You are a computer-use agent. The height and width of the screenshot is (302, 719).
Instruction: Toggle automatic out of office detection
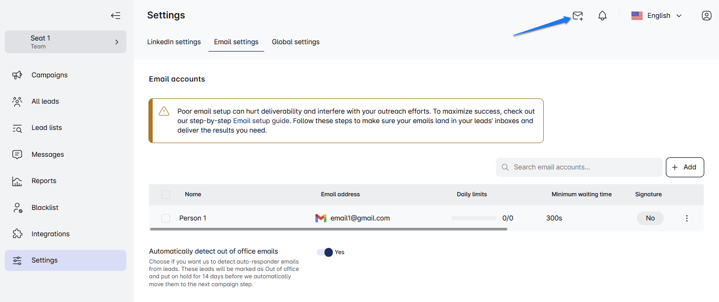pyautogui.click(x=325, y=253)
